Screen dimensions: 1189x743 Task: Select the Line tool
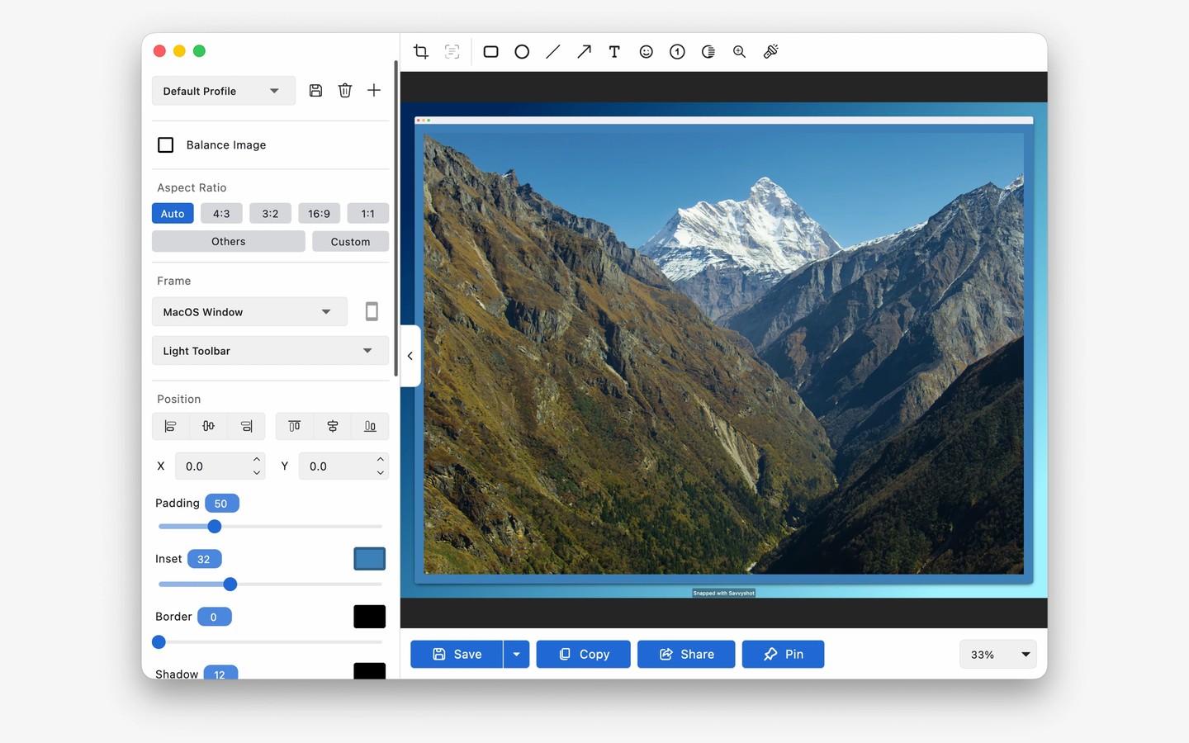(553, 51)
